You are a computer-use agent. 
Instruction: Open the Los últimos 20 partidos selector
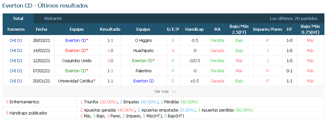[294, 18]
